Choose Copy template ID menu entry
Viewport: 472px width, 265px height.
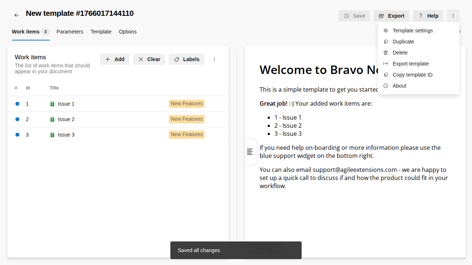(x=412, y=75)
